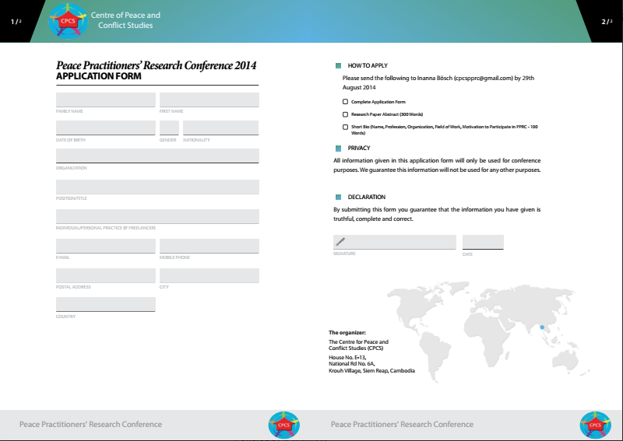The image size is (623, 441).
Task: Check the Short Bio checkbox
Action: point(345,127)
